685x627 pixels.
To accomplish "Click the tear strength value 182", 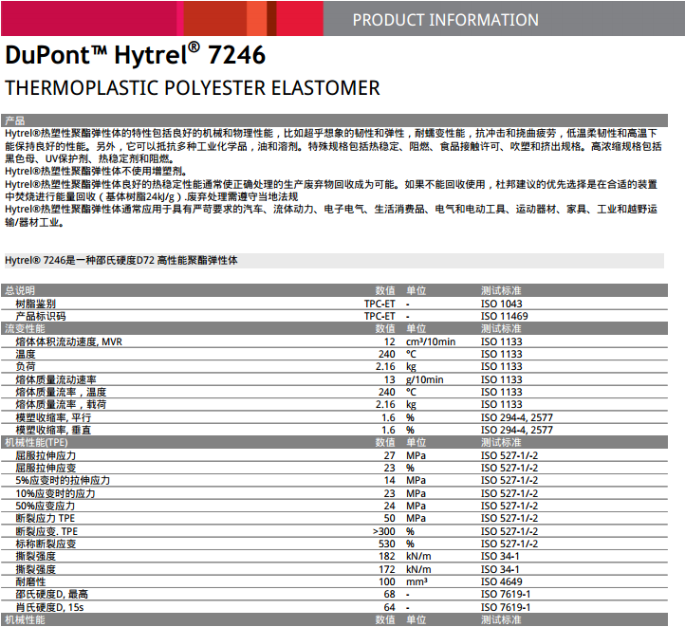I will pyautogui.click(x=387, y=556).
